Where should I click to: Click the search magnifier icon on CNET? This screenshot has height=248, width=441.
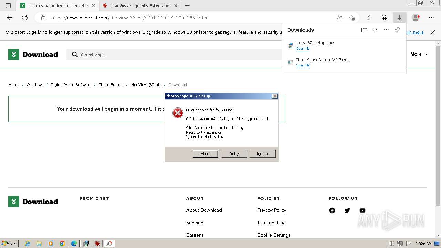75,54
